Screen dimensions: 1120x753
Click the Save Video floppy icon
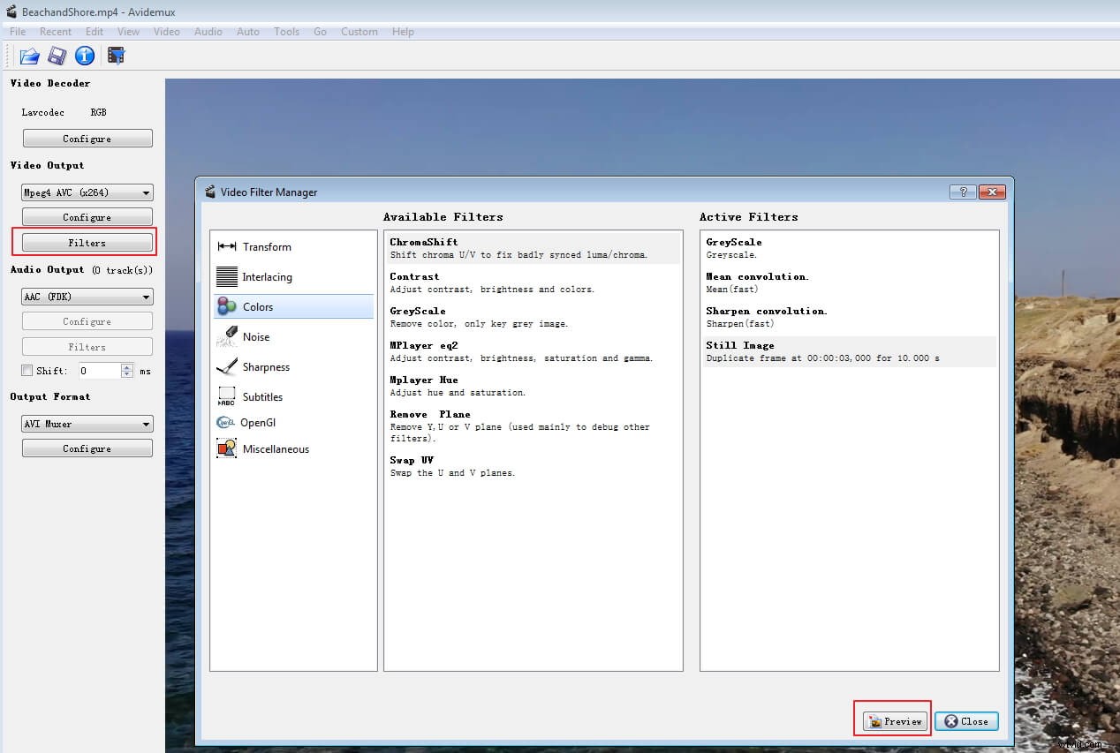coord(57,56)
